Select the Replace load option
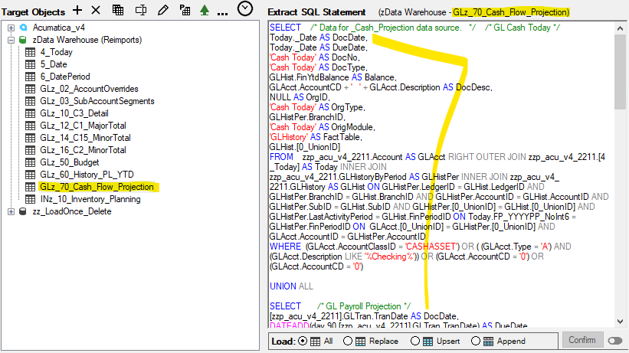This screenshot has height=353, width=629. click(x=349, y=341)
